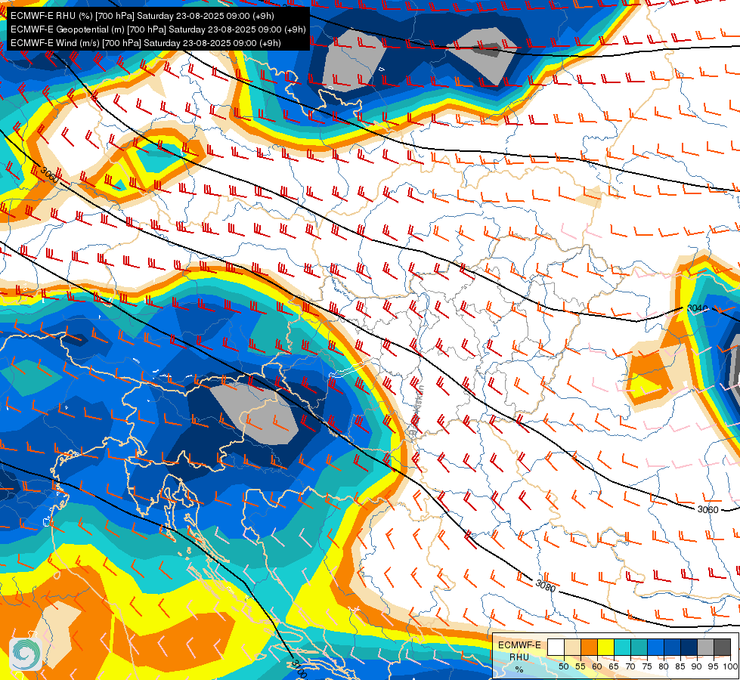Select the medium blue 80-85% legend swatch
Viewport: 740px width, 680px height.
(671, 648)
